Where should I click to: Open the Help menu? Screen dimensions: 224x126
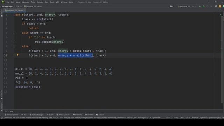pos(71,2)
